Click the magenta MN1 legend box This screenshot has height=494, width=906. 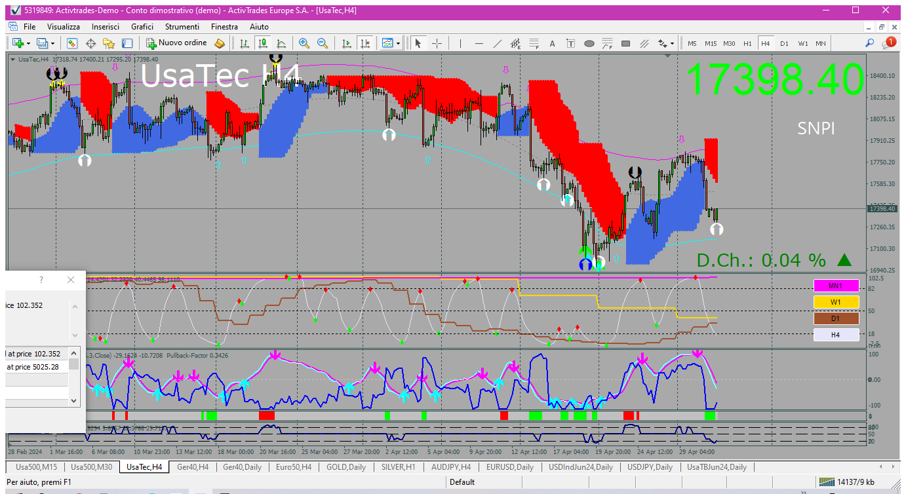pos(836,286)
